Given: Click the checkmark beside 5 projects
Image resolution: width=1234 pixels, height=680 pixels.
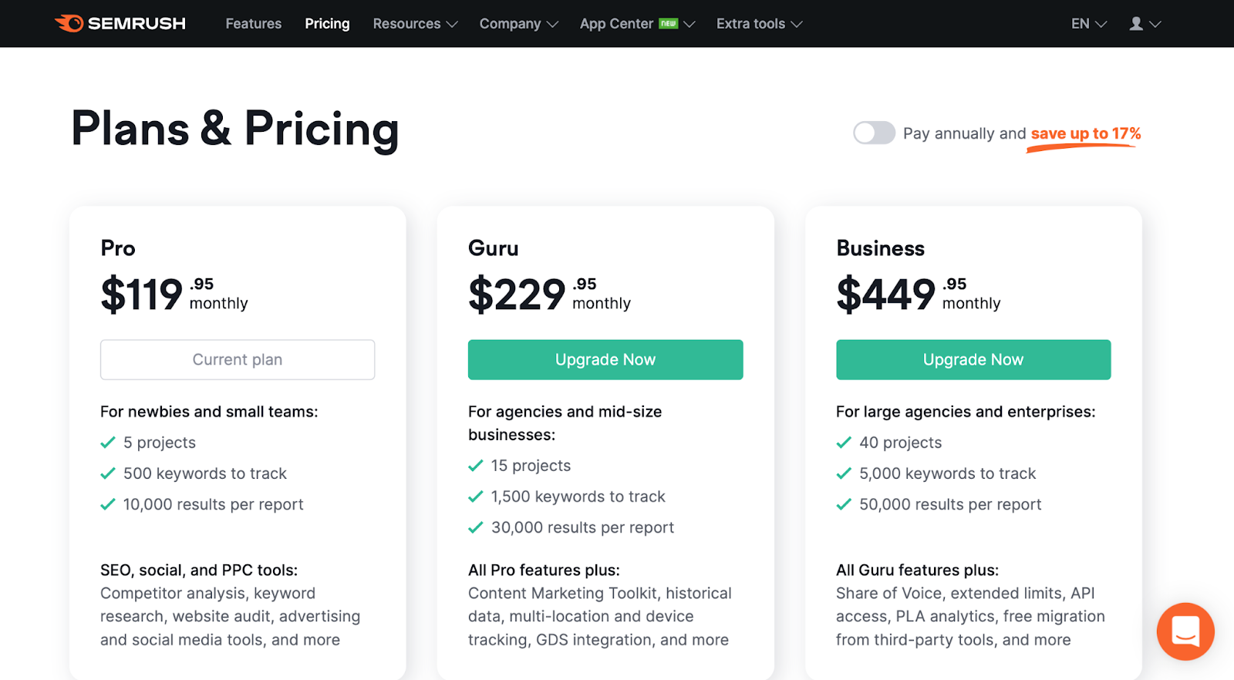Looking at the screenshot, I should point(108,443).
